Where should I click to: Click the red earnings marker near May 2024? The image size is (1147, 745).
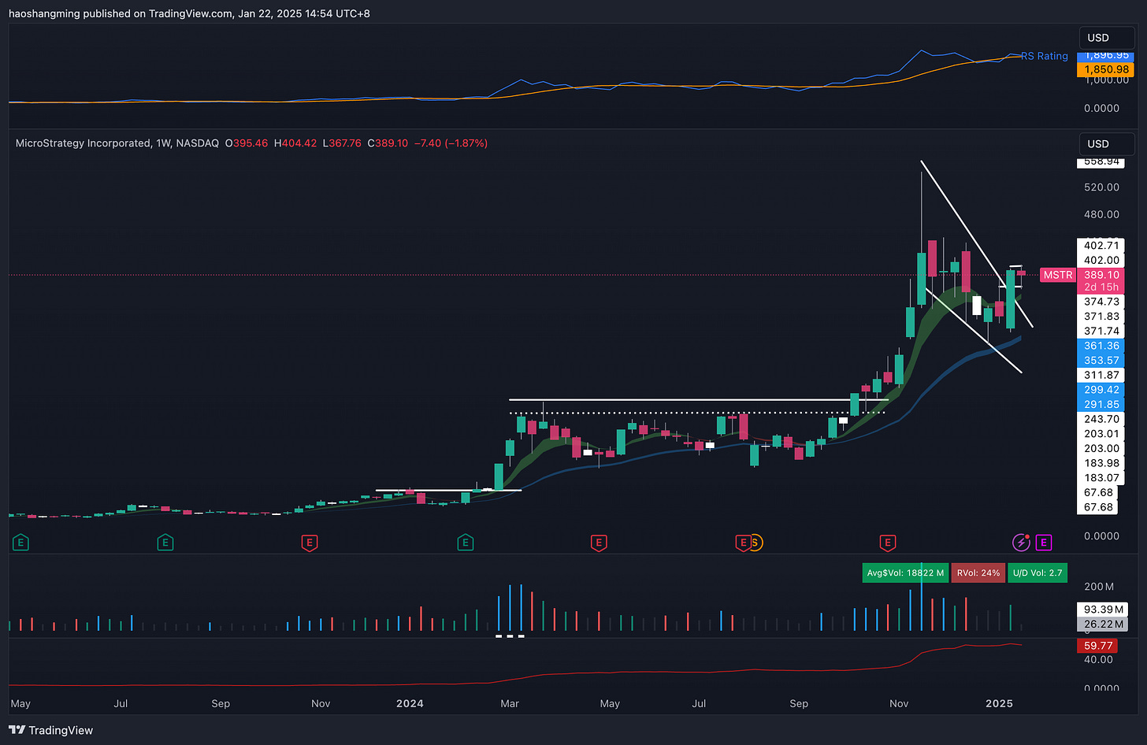click(599, 542)
